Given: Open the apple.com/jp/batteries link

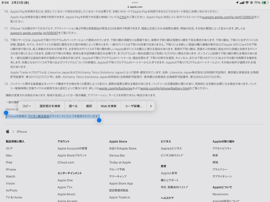Looking at the screenshot, I should 116,88.
